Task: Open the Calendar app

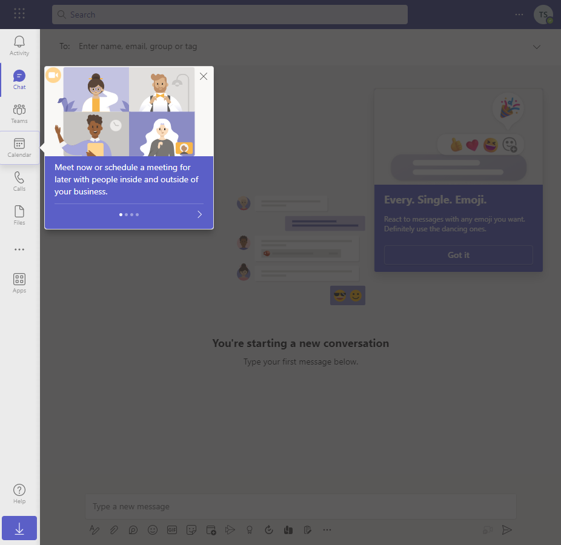Action: coord(19,148)
